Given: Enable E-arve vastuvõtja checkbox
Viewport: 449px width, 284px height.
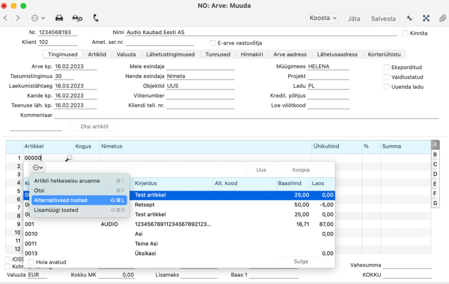Looking at the screenshot, I should pos(212,43).
